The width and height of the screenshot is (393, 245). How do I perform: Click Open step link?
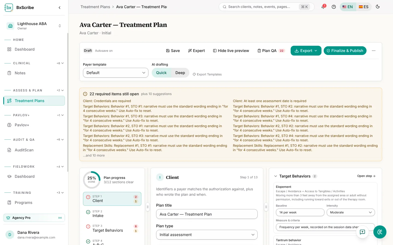[x=366, y=176]
